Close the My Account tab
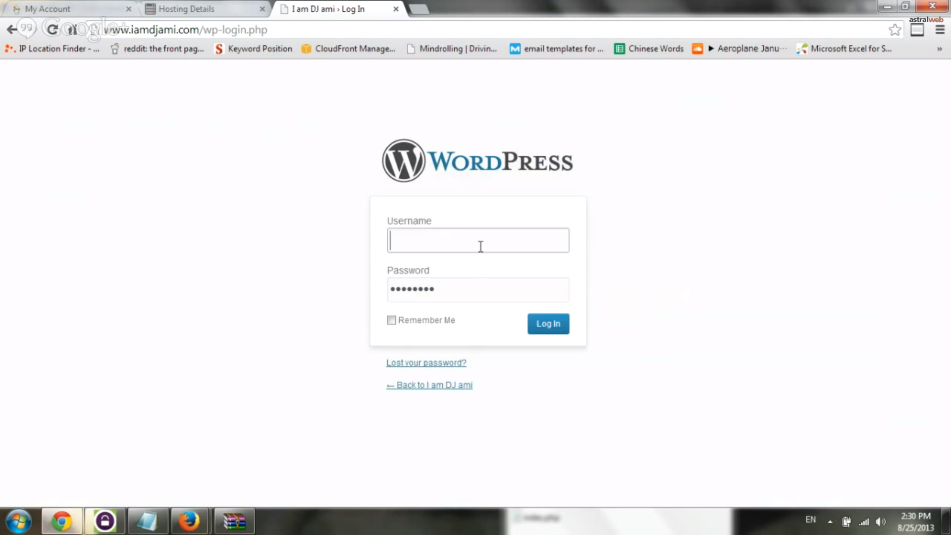951x535 pixels. coord(129,9)
